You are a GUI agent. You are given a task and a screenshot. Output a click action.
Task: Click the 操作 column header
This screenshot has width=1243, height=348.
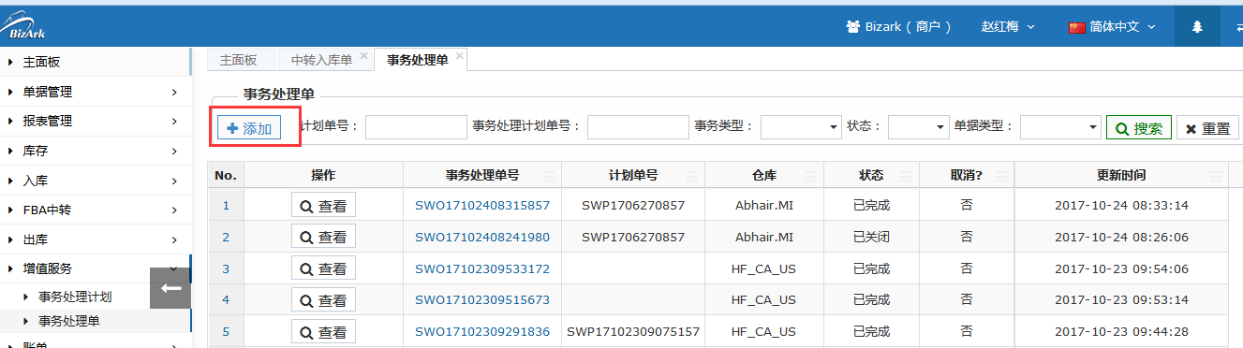click(323, 175)
